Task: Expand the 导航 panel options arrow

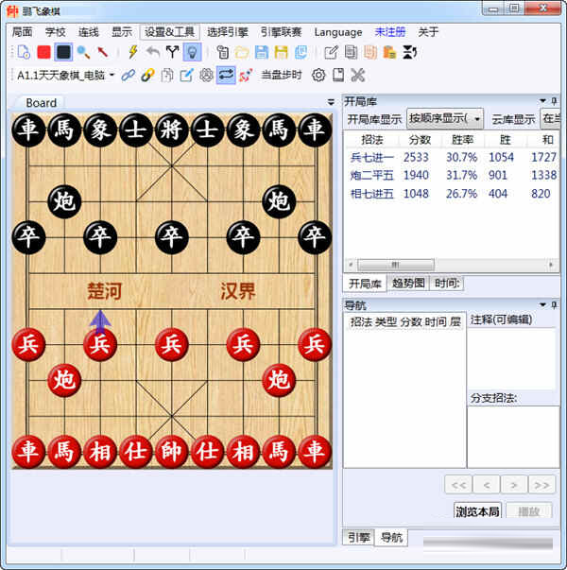Action: (542, 305)
